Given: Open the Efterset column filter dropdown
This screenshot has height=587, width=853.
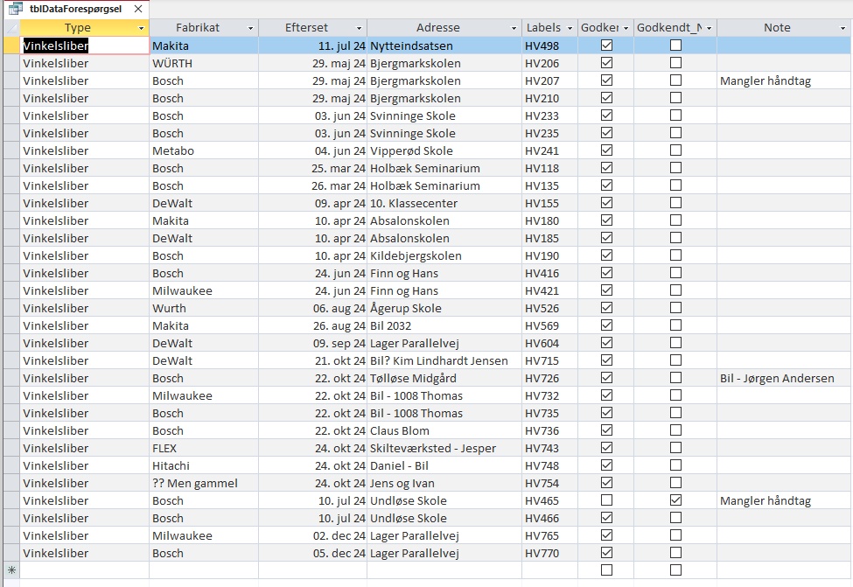Looking at the screenshot, I should tap(359, 28).
